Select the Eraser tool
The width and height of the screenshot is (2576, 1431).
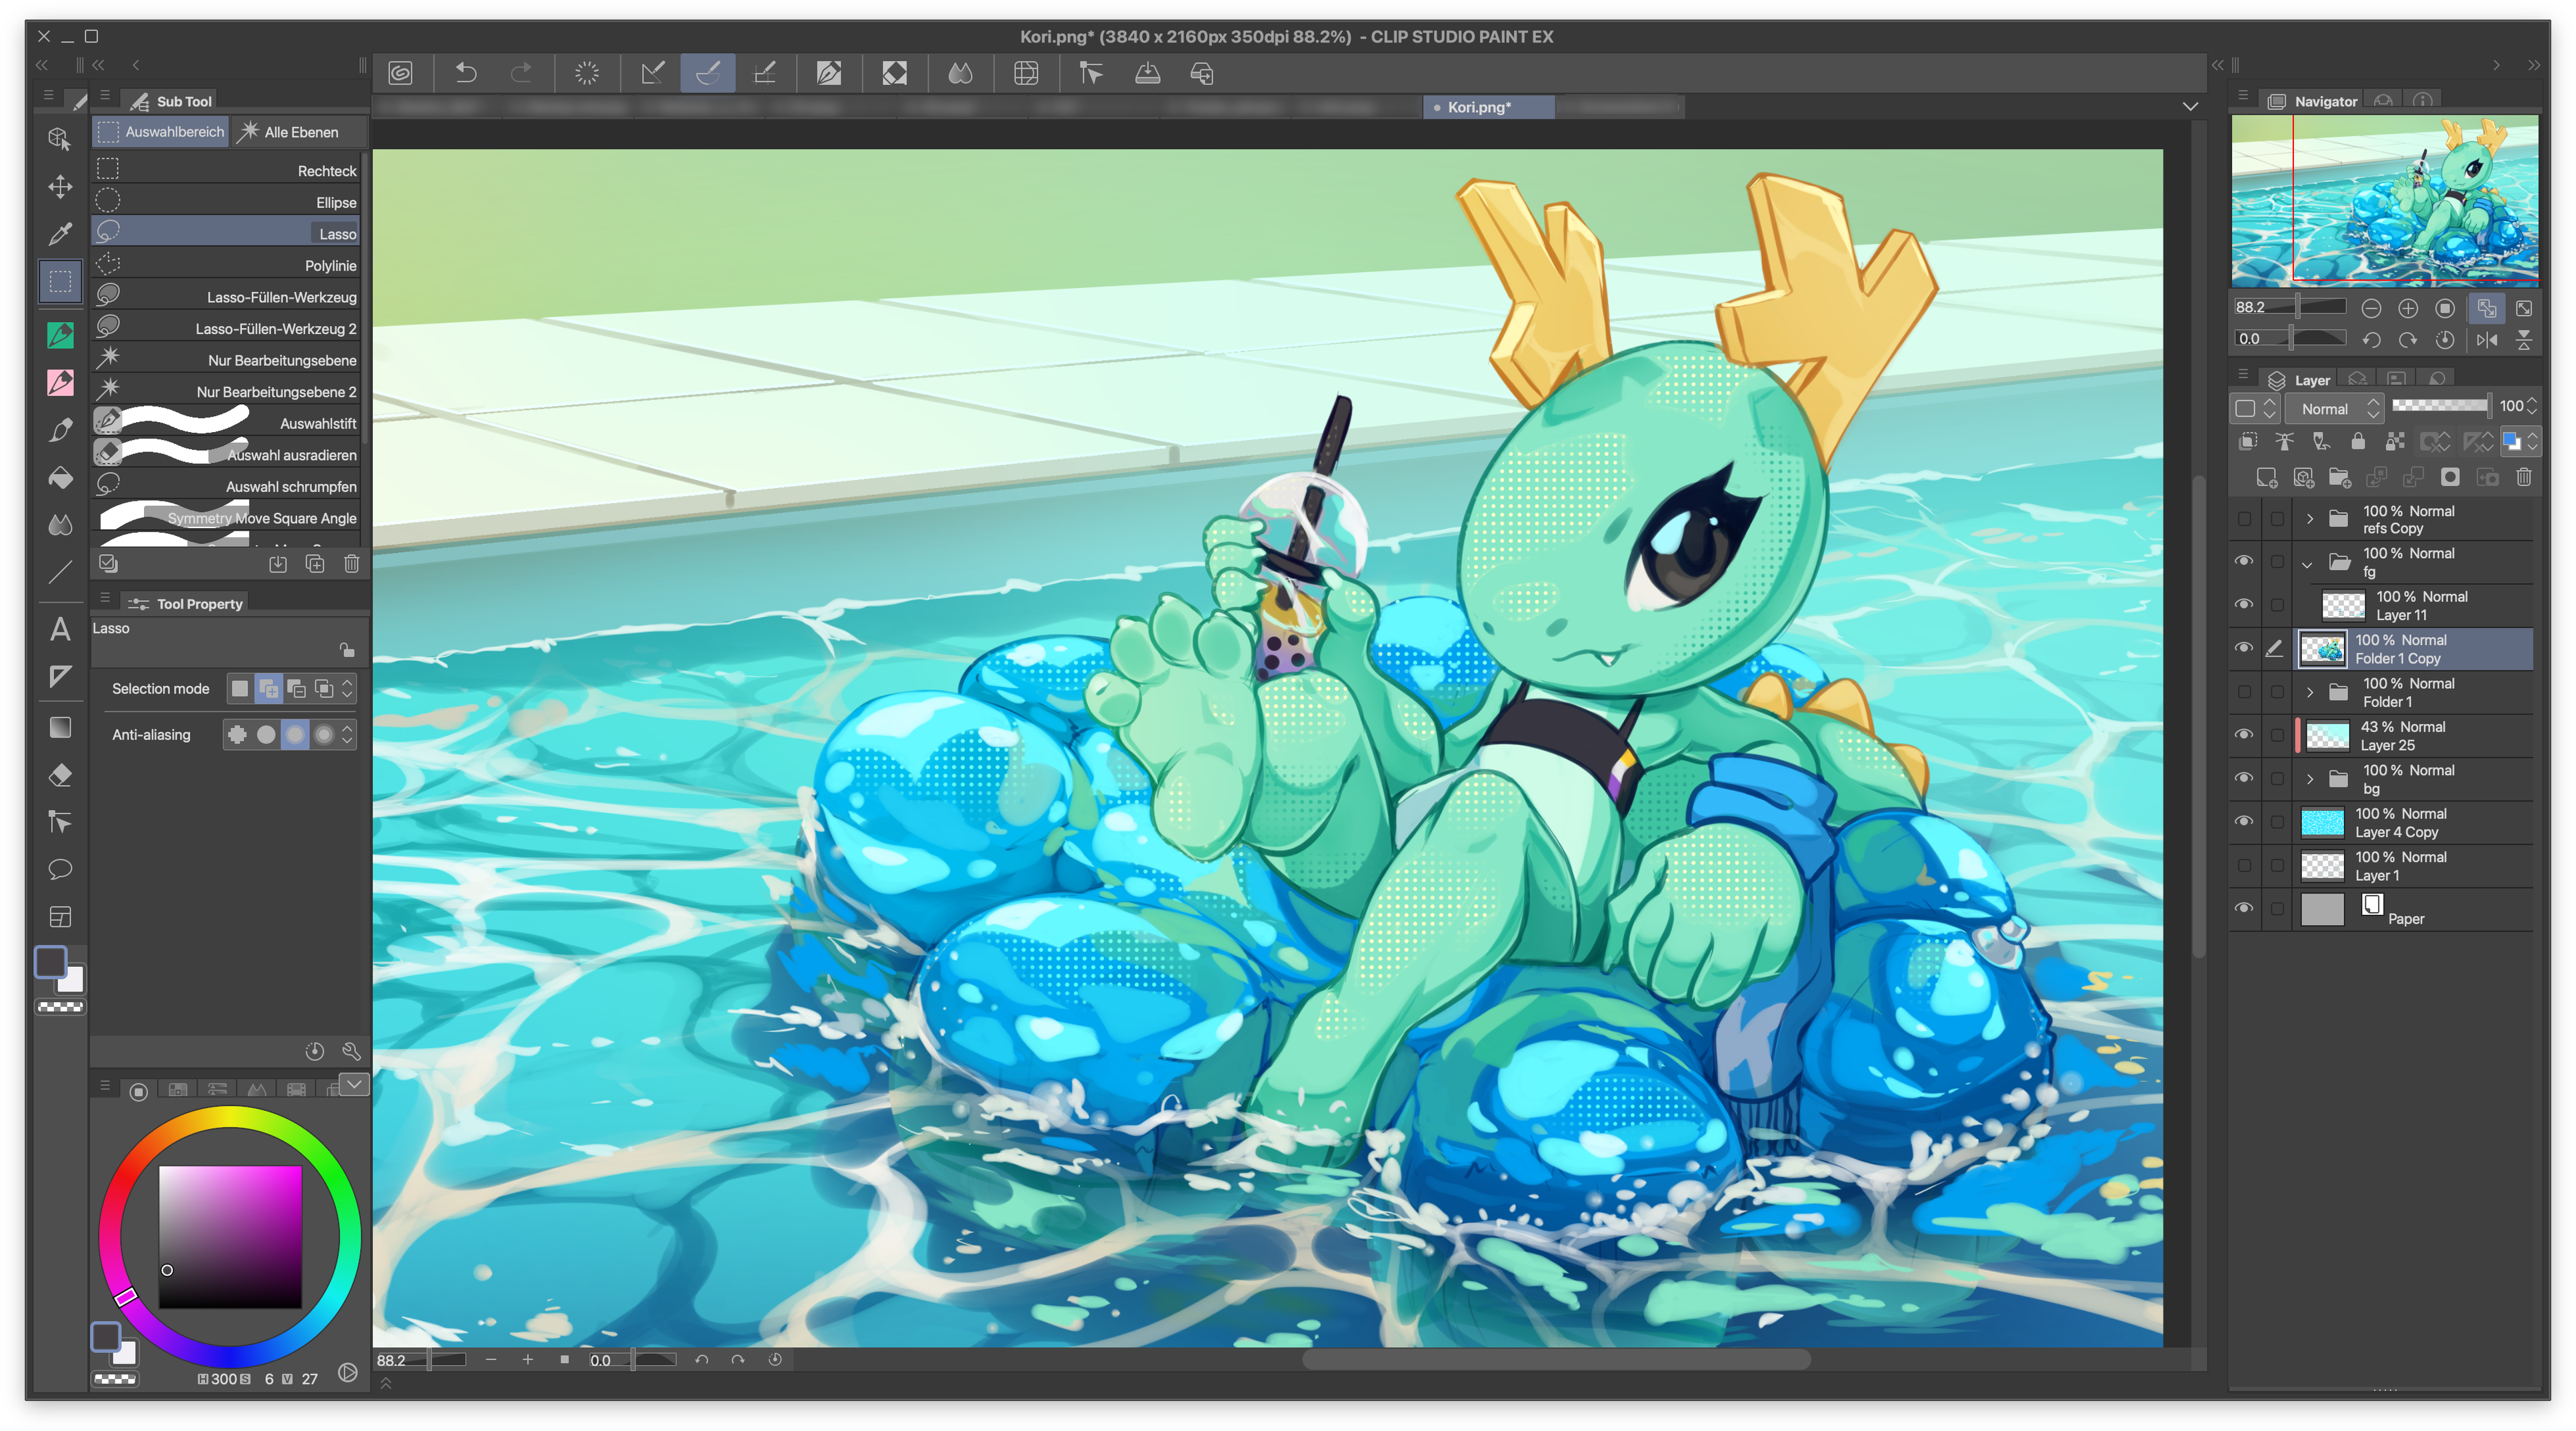pos(60,775)
